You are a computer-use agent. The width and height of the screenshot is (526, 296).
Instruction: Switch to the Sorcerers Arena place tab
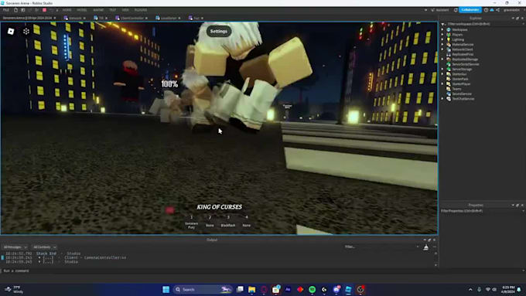point(29,18)
